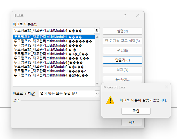The width and height of the screenshot is (177, 139).
Task: Click the warning exclamation icon
Action: coord(110,100)
